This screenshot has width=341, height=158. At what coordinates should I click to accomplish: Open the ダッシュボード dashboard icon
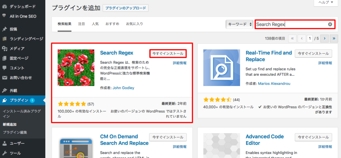4,7
